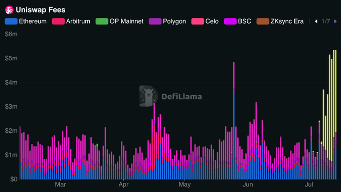Go to previous legend page arrow
This screenshot has height=192, width=341.
coord(316,22)
